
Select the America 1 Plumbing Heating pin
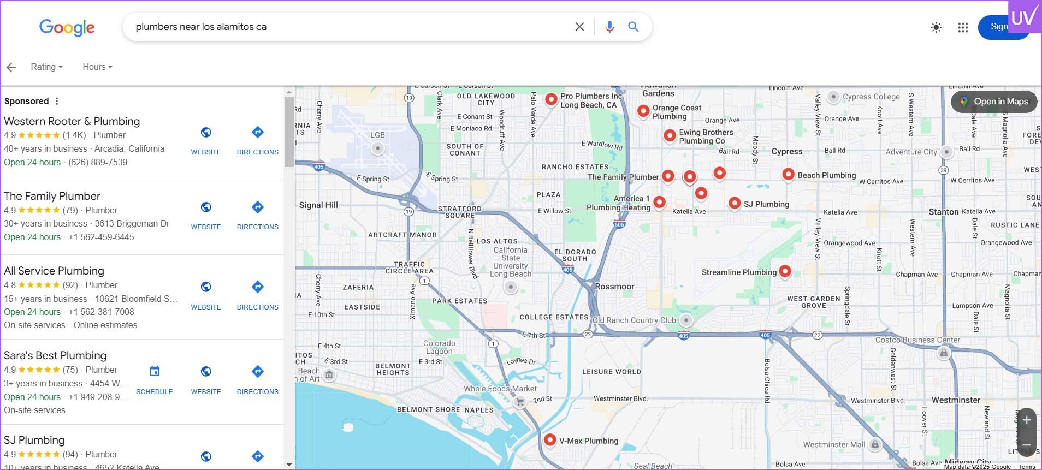[x=659, y=202]
